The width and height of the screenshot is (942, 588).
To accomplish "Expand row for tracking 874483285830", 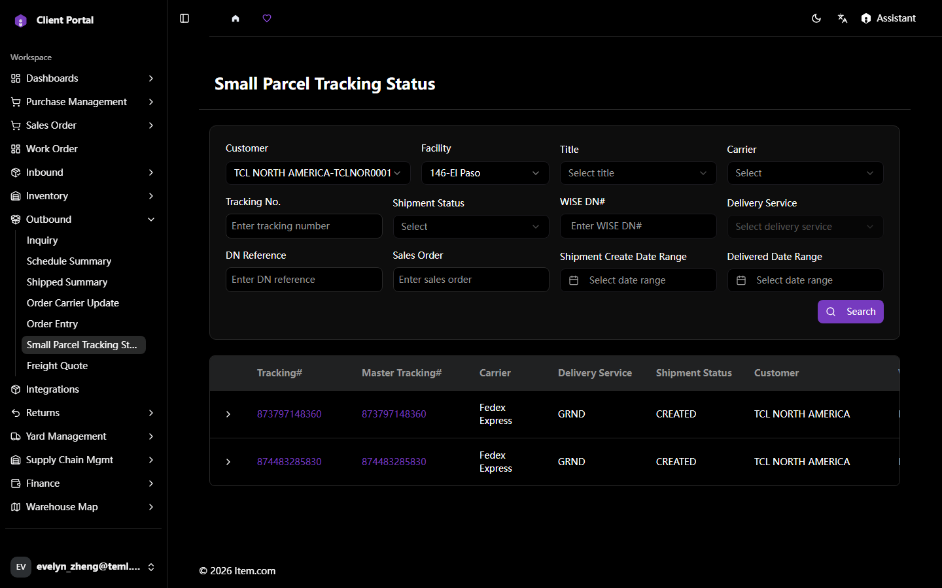I will pyautogui.click(x=228, y=462).
